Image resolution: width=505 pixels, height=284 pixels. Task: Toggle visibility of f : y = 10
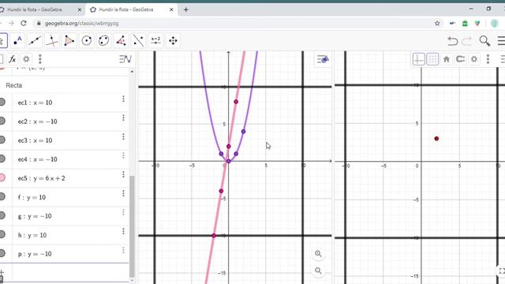click(2, 196)
